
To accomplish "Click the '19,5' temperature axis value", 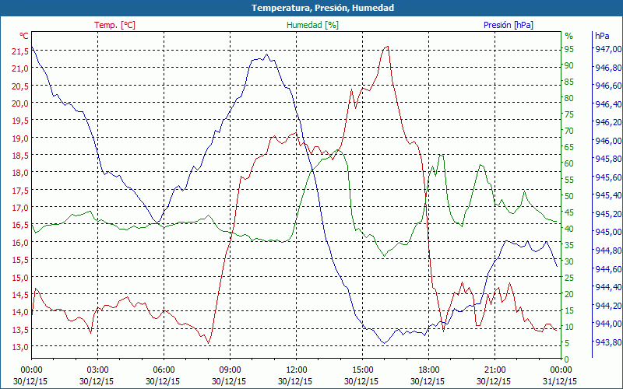I will [20, 121].
